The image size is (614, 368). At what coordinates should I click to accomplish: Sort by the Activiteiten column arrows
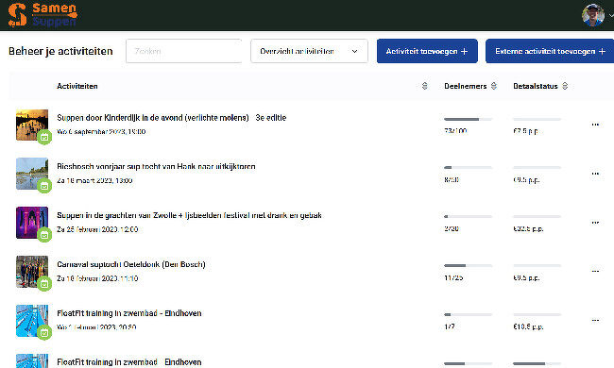424,86
